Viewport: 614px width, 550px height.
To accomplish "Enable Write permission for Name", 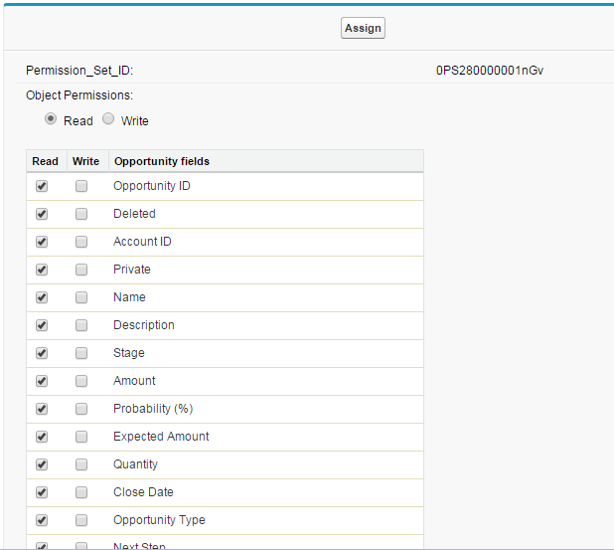I will tap(81, 297).
